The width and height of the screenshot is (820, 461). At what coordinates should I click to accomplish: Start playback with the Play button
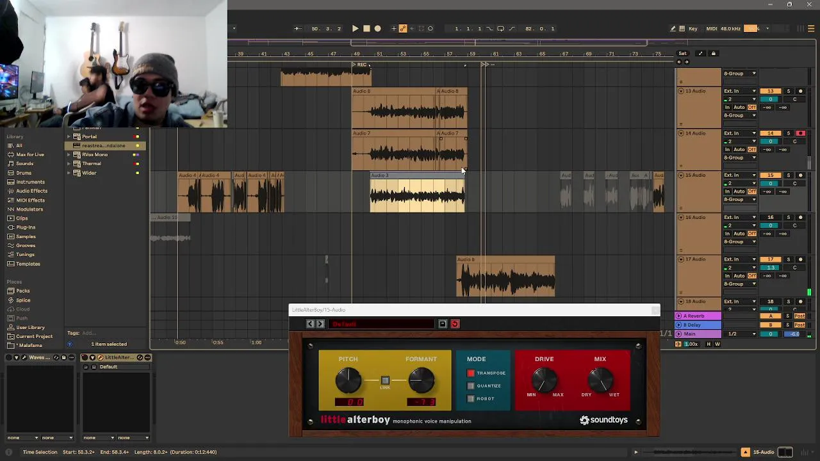click(355, 28)
